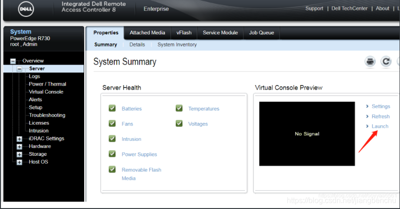
Task: Click the Removable Flash Media check icon
Action: point(112,169)
